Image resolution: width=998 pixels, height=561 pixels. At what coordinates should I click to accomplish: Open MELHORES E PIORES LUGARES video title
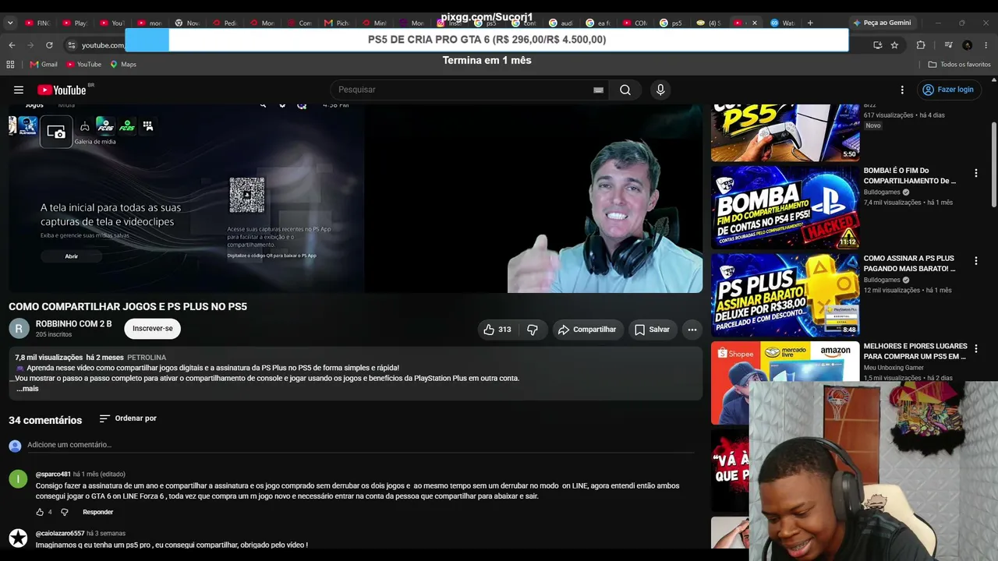pos(915,351)
